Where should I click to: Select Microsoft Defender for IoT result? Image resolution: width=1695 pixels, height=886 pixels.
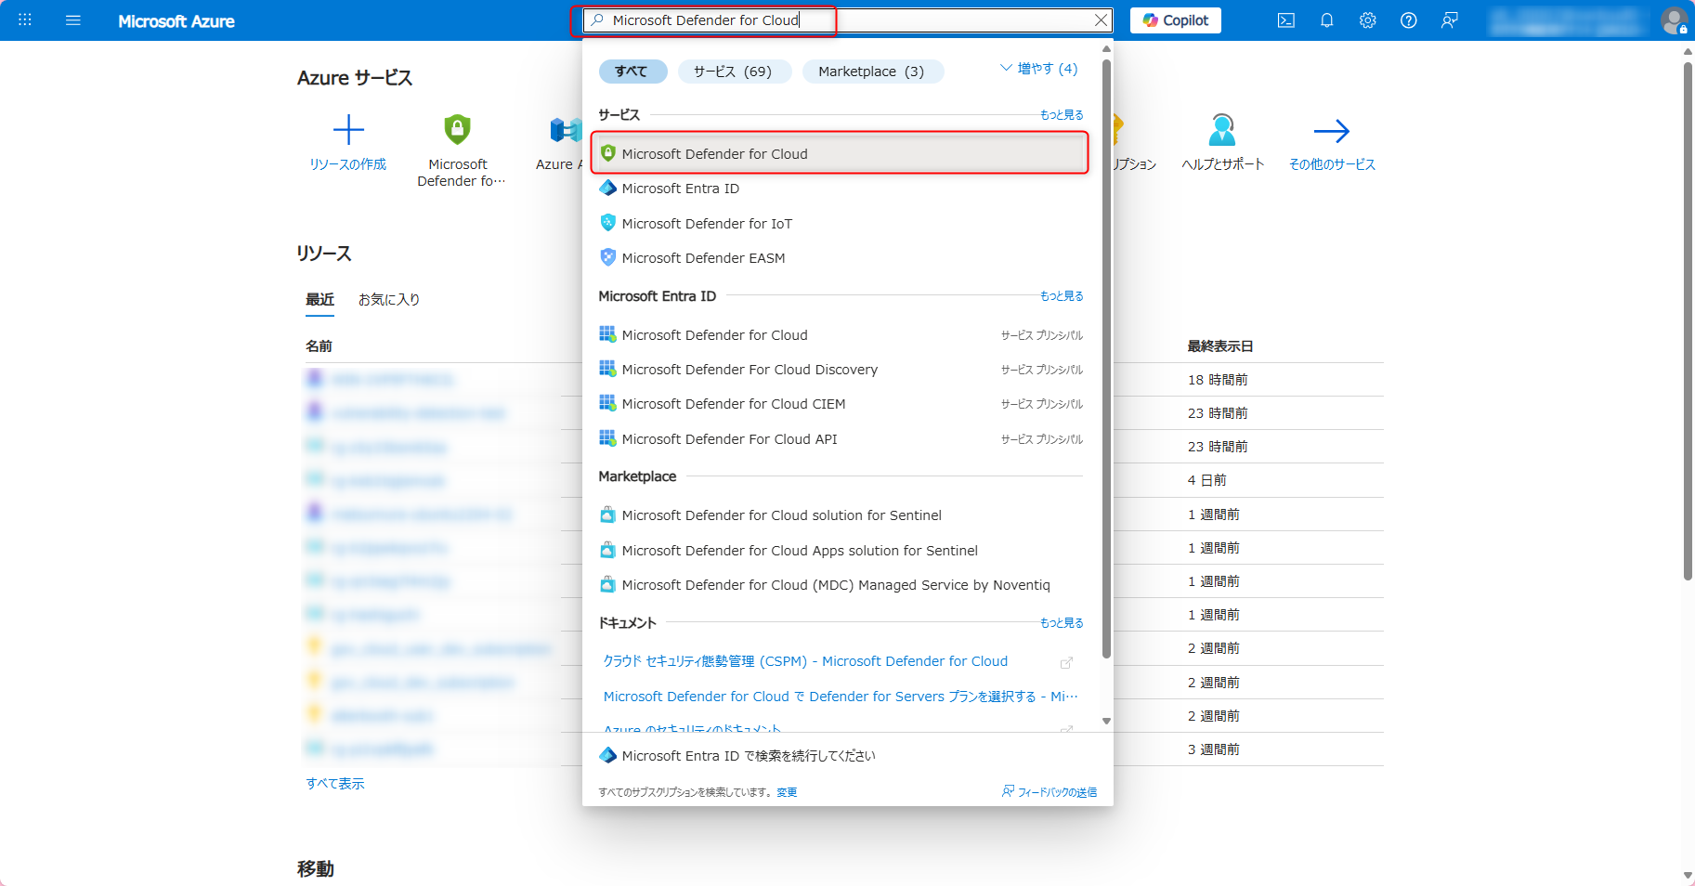tap(708, 223)
